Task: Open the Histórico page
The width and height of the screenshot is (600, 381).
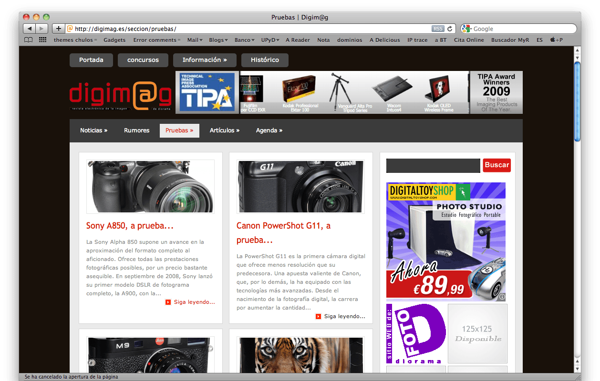Action: (265, 60)
